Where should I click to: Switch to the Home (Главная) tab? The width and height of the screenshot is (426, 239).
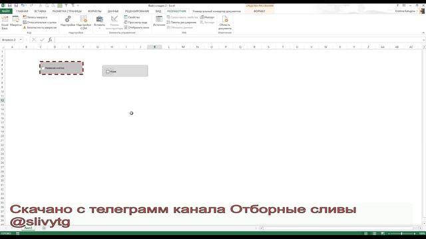click(x=22, y=11)
